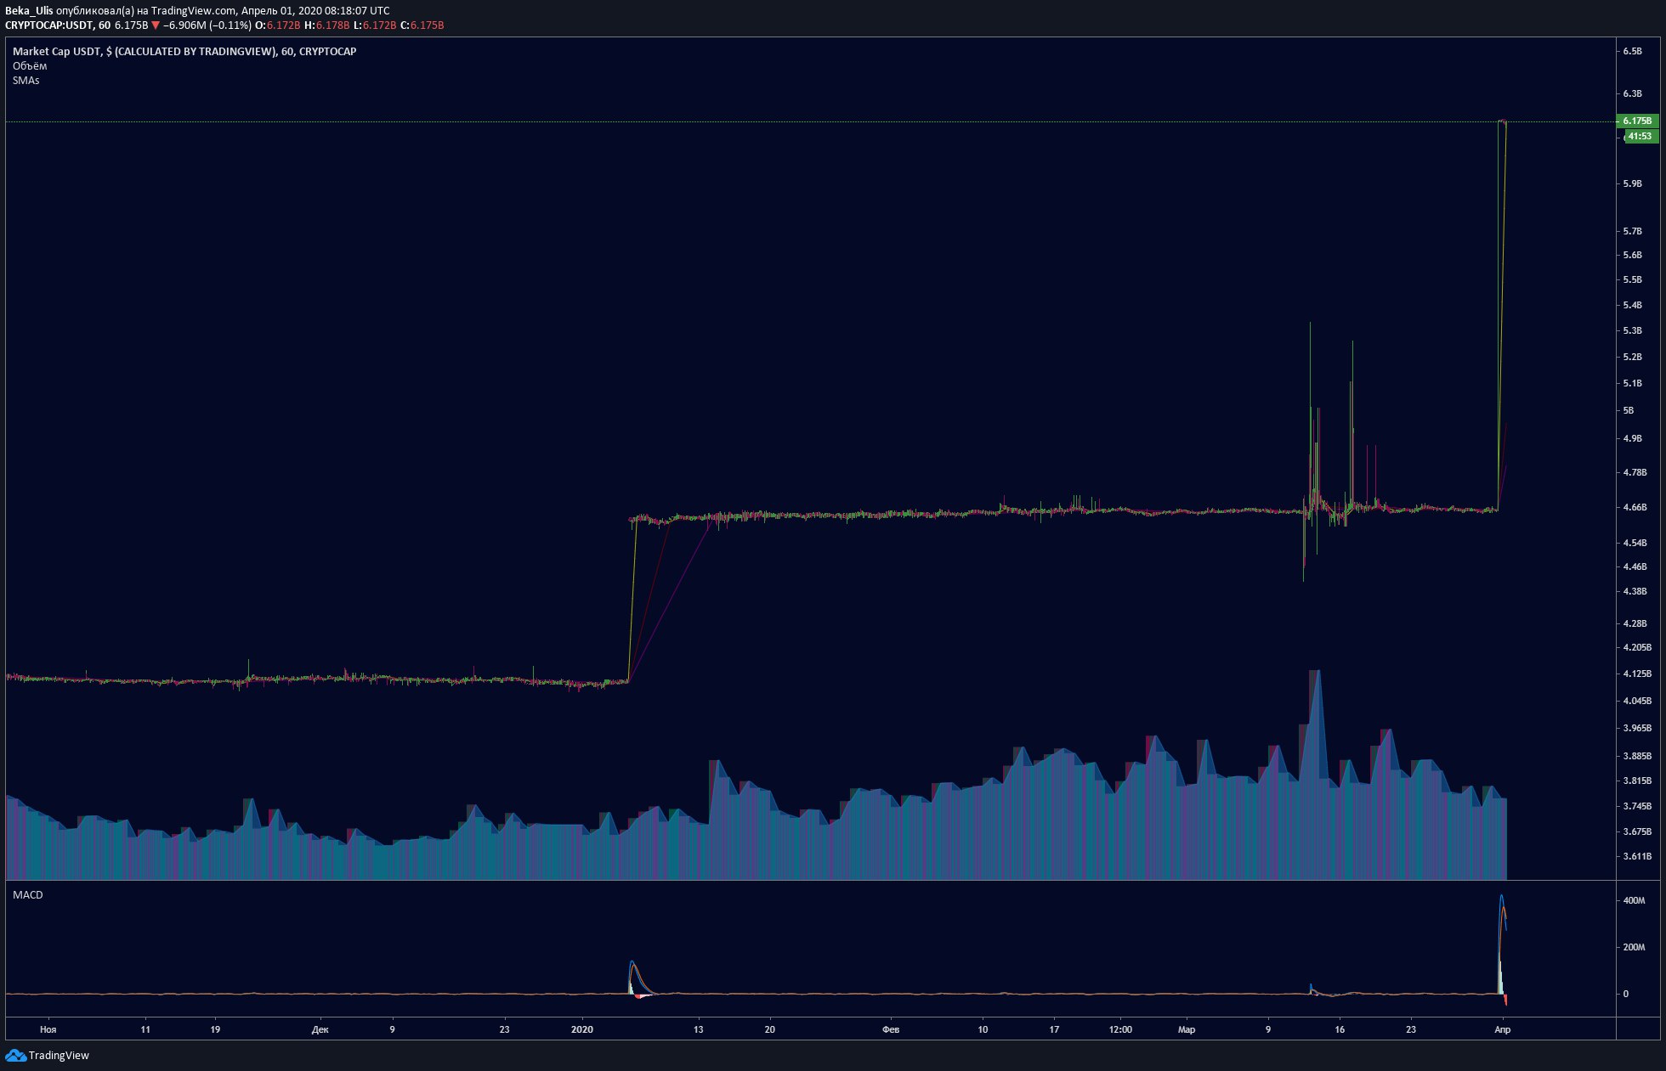
Task: Click the 3.885B price axis label
Action: pyautogui.click(x=1637, y=757)
